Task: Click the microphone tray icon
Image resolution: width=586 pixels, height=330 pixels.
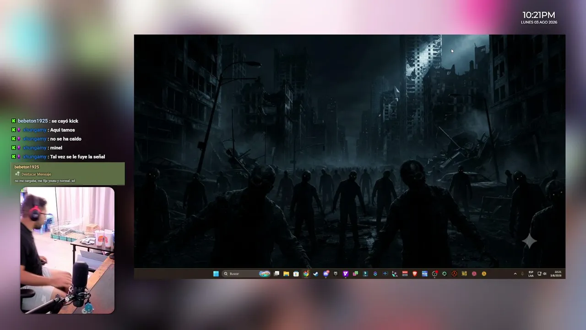Action: [522, 274]
